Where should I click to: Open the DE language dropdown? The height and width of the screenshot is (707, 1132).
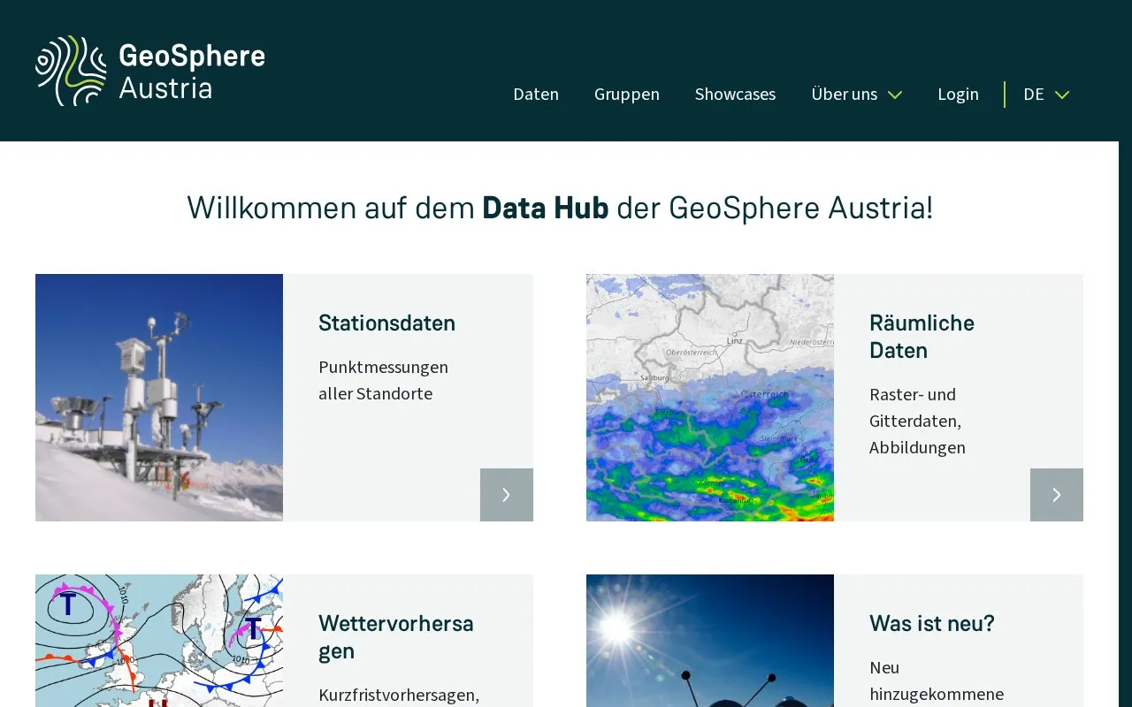click(1046, 94)
